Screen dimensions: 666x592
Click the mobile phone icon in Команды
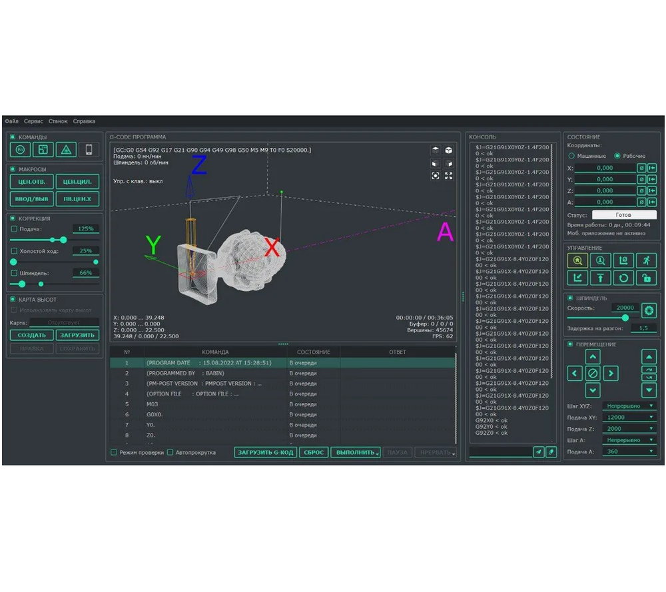tap(89, 150)
